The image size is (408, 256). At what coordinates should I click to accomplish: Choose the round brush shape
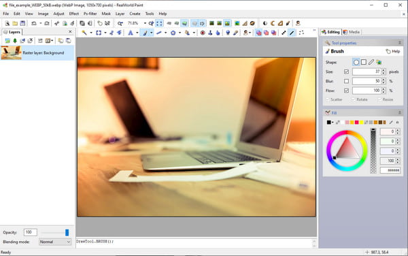(x=356, y=62)
